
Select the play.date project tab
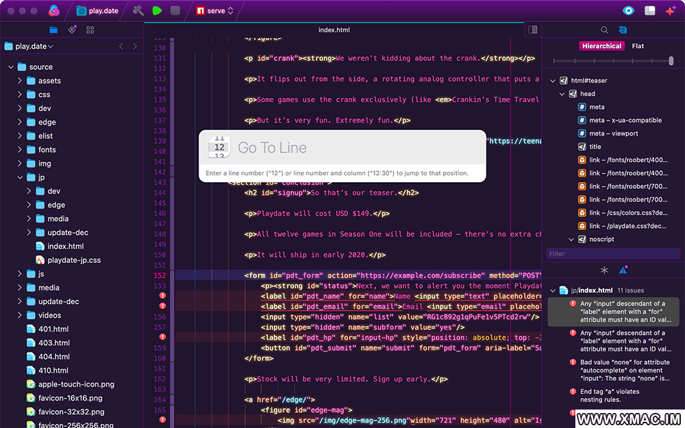click(x=97, y=10)
